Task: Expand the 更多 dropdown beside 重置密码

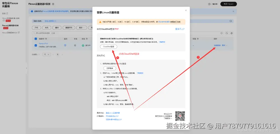Action: click(x=81, y=28)
